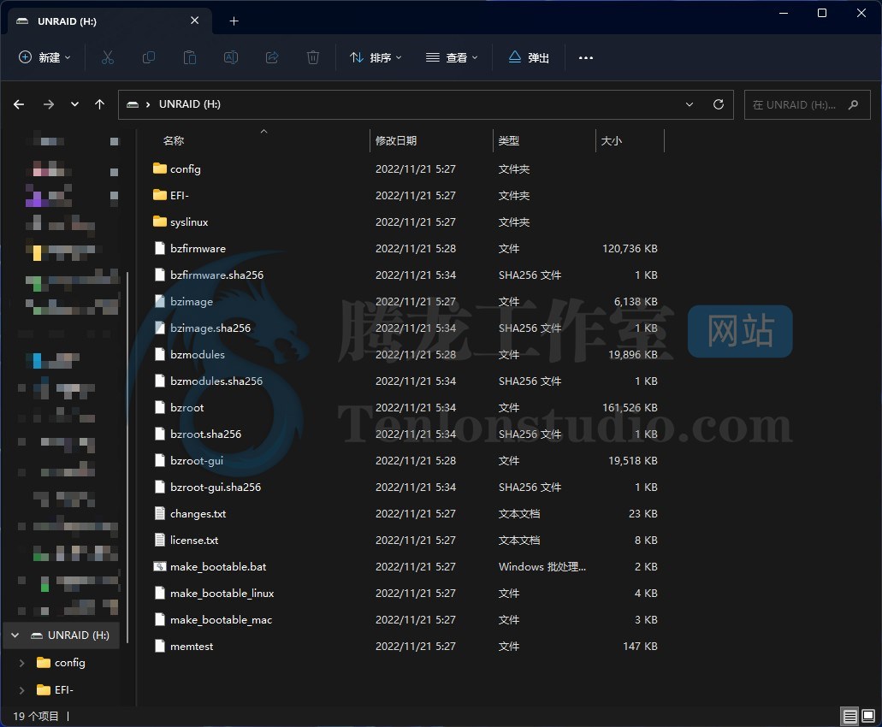Click 19 个项目 item count in status bar
Screen dimensions: 882x727
point(36,716)
